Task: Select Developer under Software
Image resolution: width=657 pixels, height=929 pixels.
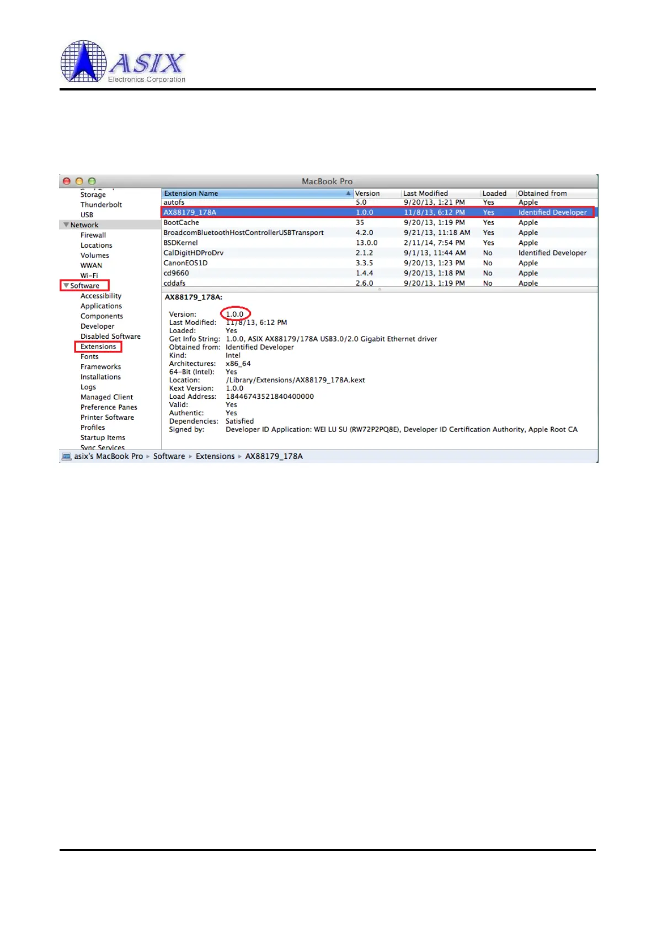Action: 97,327
